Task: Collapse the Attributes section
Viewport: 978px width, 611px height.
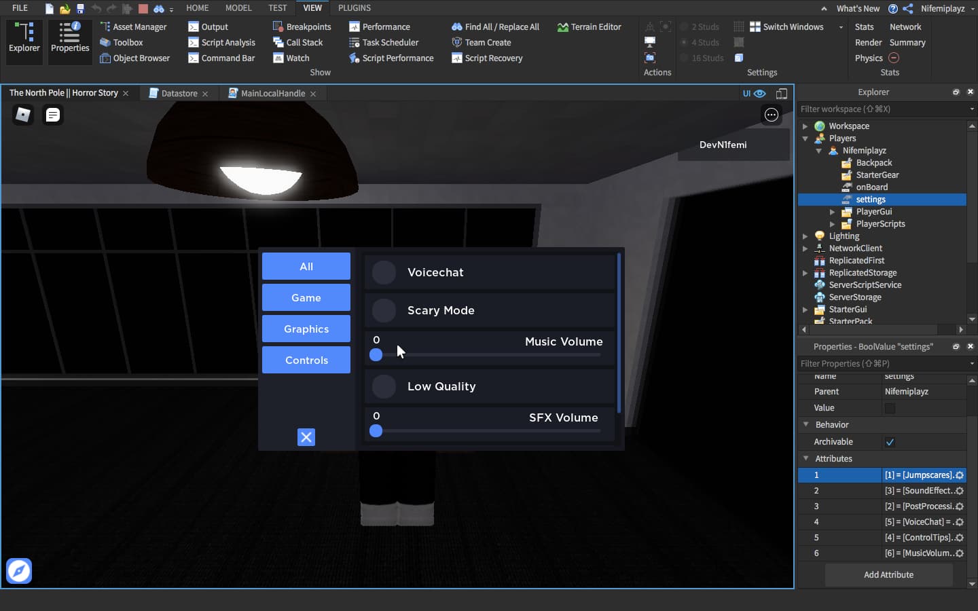Action: click(x=806, y=459)
